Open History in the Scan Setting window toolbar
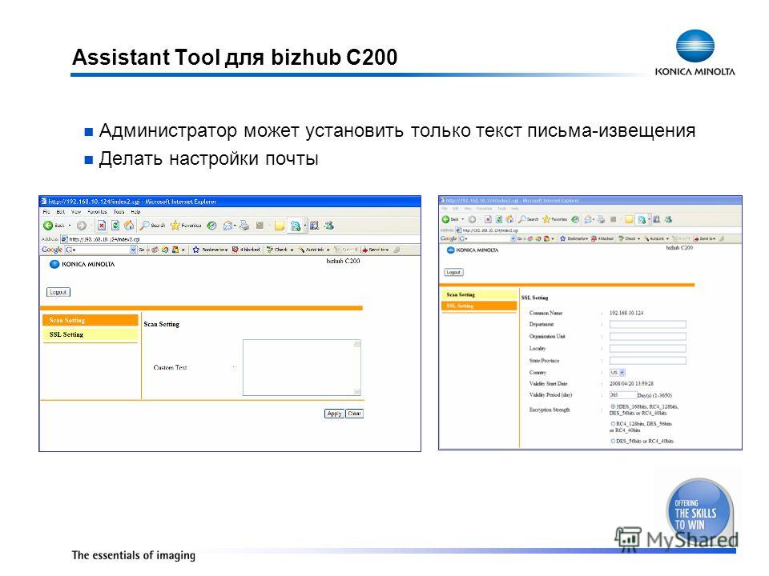 tap(211, 226)
